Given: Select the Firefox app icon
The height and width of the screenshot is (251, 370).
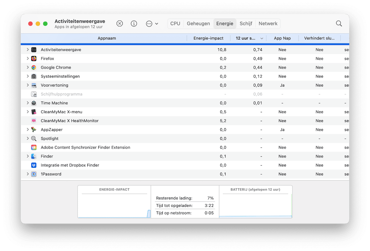Looking at the screenshot, I should coord(34,59).
